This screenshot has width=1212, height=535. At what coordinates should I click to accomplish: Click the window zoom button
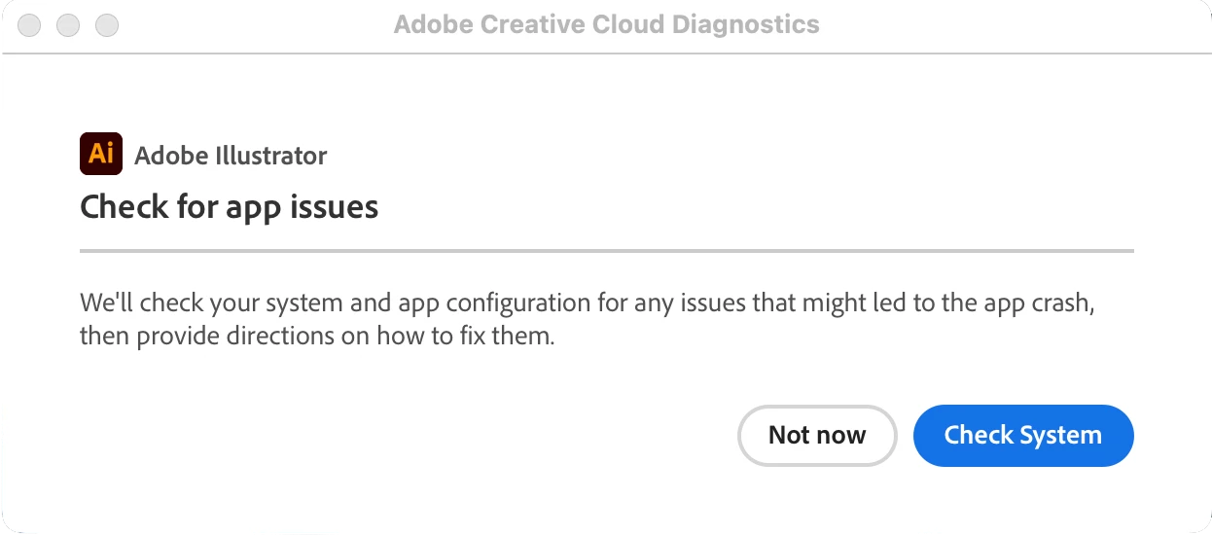106,25
